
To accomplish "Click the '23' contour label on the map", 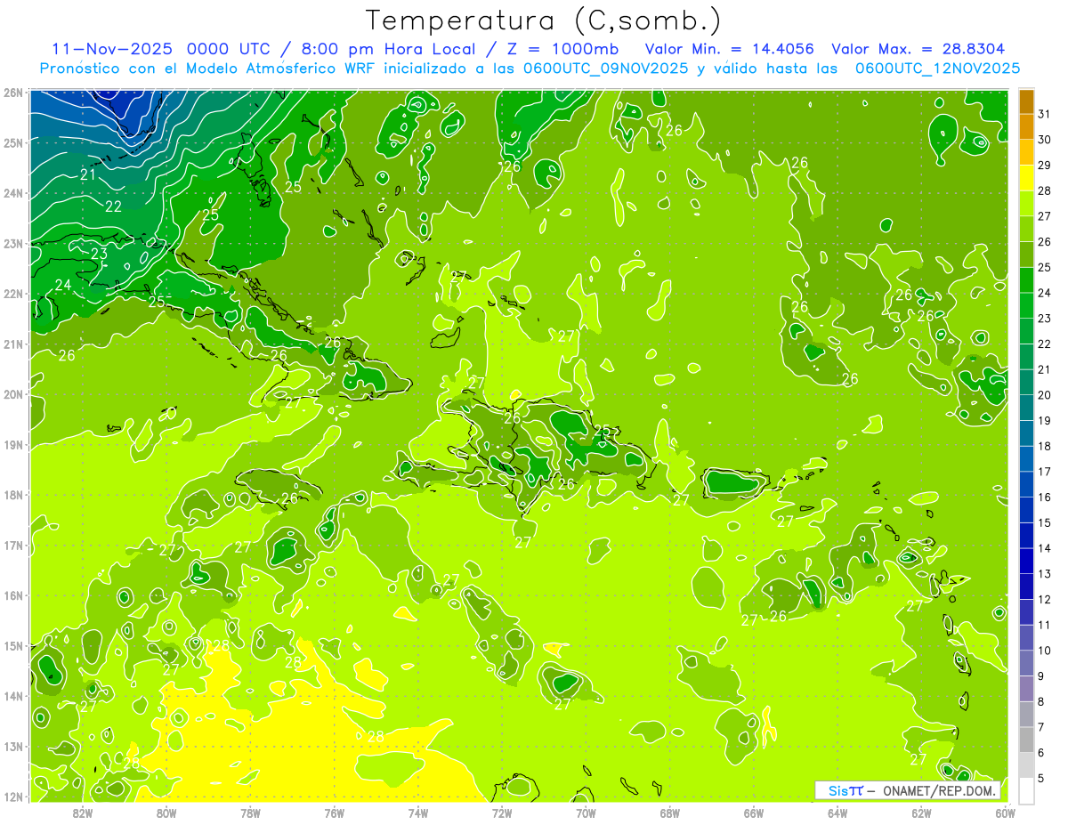I will [x=100, y=254].
